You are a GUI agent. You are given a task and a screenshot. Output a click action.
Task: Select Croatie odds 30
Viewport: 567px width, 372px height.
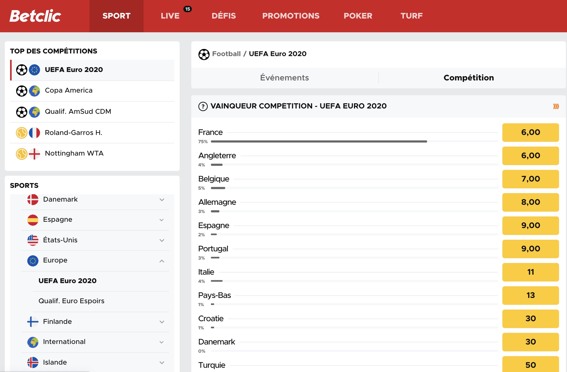coord(530,319)
